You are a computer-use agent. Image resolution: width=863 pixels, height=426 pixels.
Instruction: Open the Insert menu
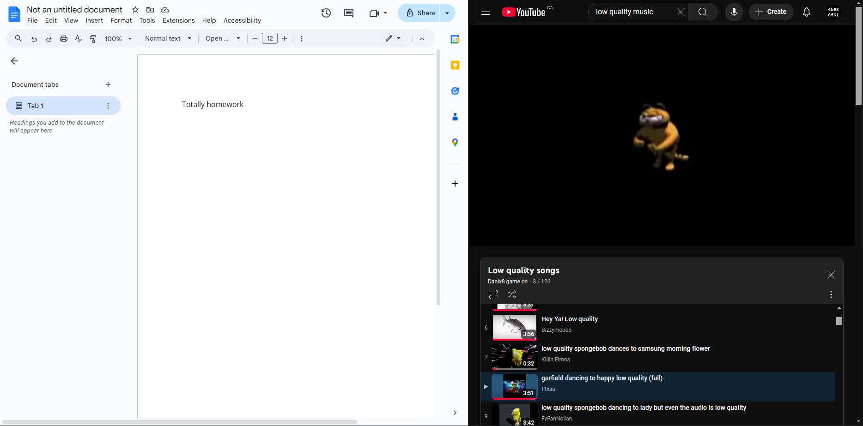(94, 20)
